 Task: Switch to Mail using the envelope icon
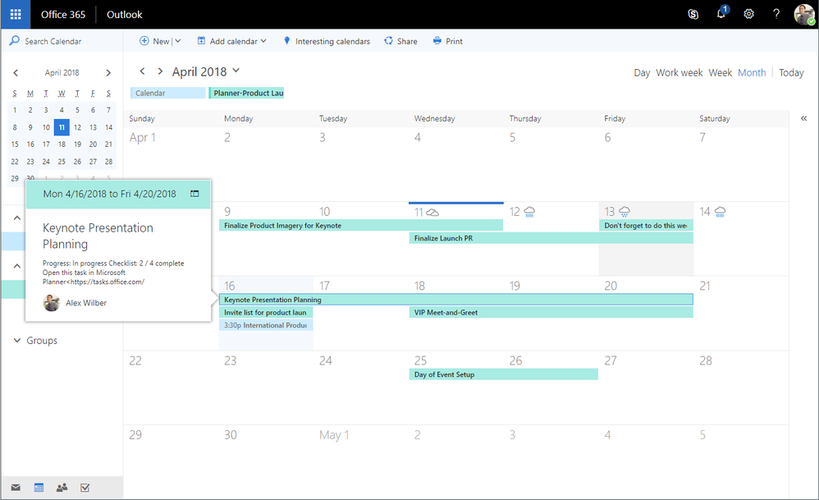click(16, 488)
